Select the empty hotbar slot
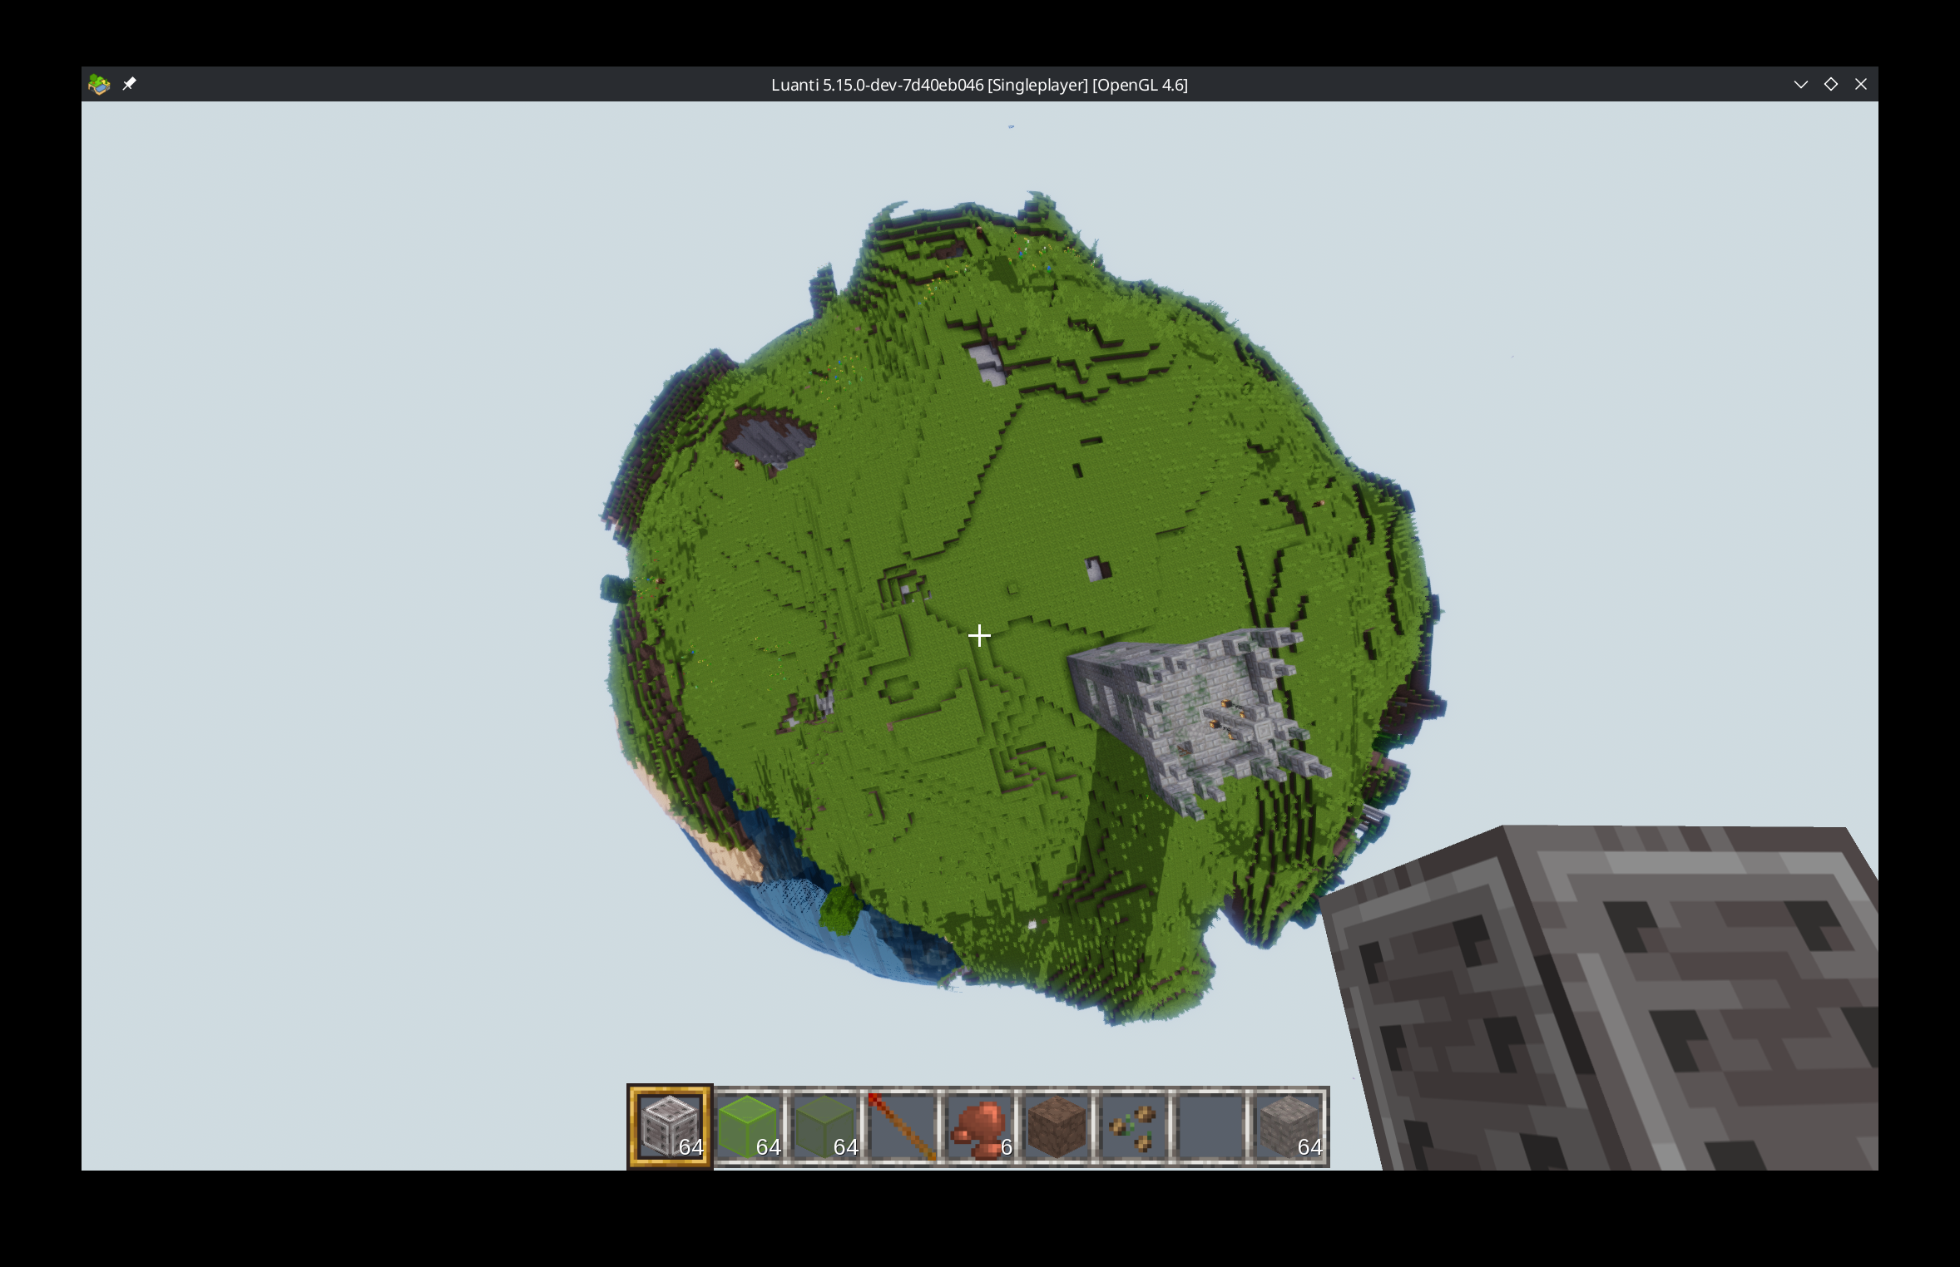 (1210, 1126)
